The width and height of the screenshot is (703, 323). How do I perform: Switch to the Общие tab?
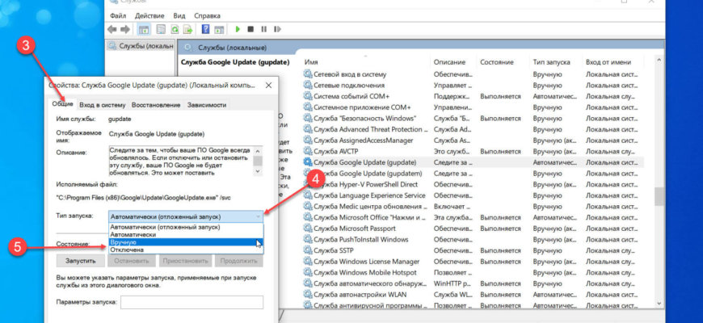pos(62,104)
